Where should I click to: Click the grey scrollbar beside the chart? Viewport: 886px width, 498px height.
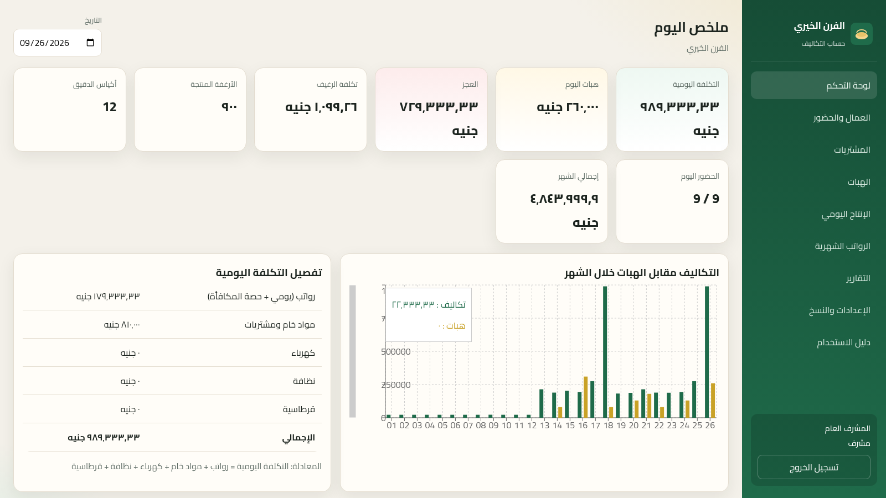353,351
